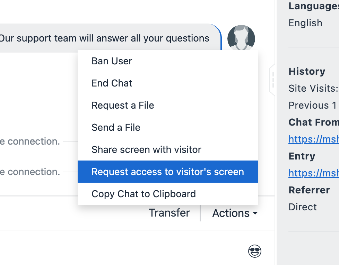Open the Entry page URL link
The width and height of the screenshot is (339, 265).
(313, 173)
